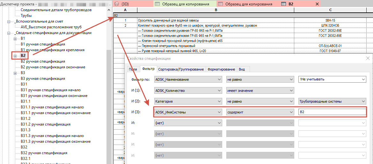The height and width of the screenshot is (164, 373).
Task: Select B31.1 ручная спецификация начало
Action: pyautogui.click(x=52, y=107)
